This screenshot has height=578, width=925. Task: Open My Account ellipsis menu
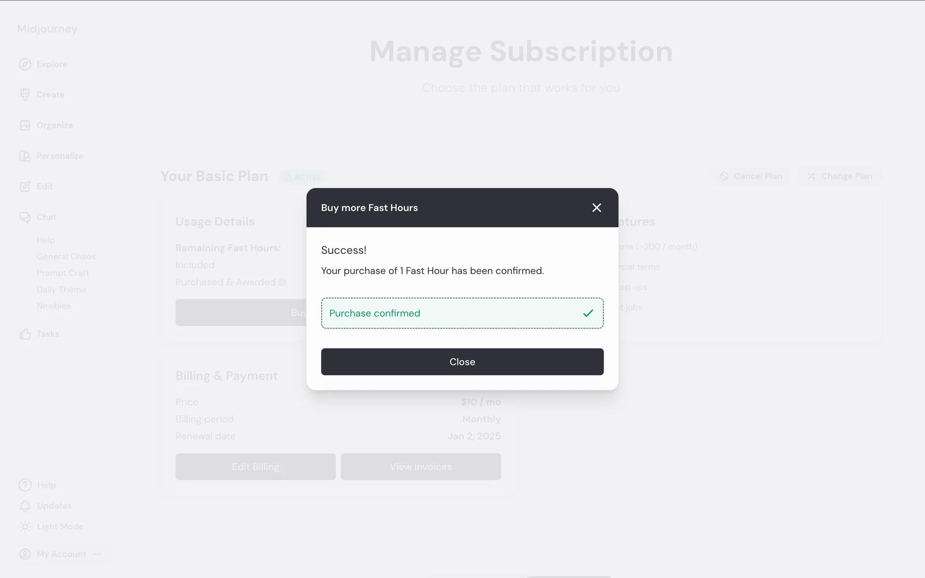[x=98, y=554]
